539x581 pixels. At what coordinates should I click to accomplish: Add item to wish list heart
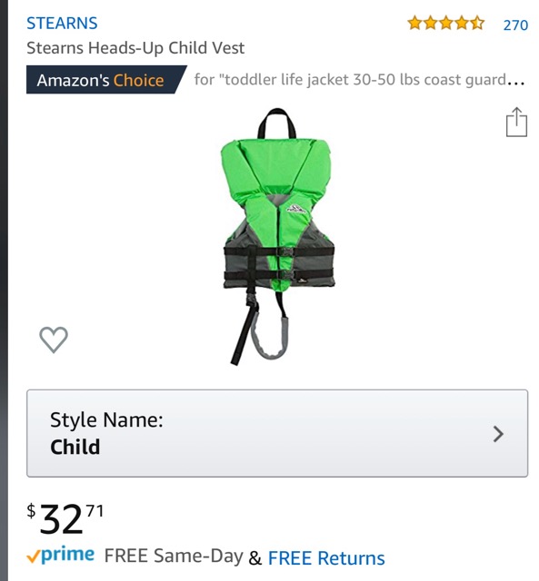click(x=54, y=340)
